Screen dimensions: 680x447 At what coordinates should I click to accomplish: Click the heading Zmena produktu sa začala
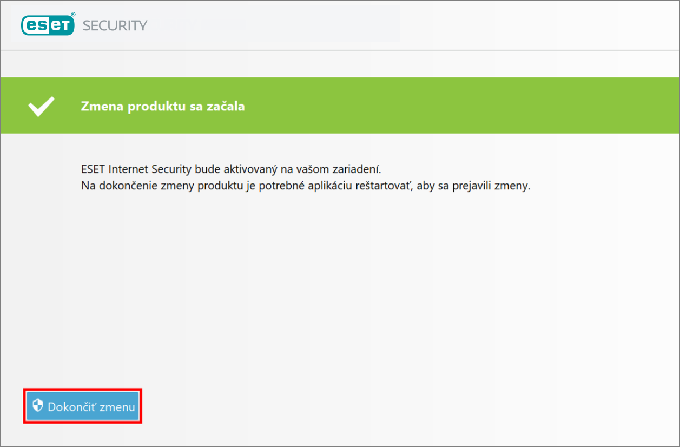[x=162, y=107]
